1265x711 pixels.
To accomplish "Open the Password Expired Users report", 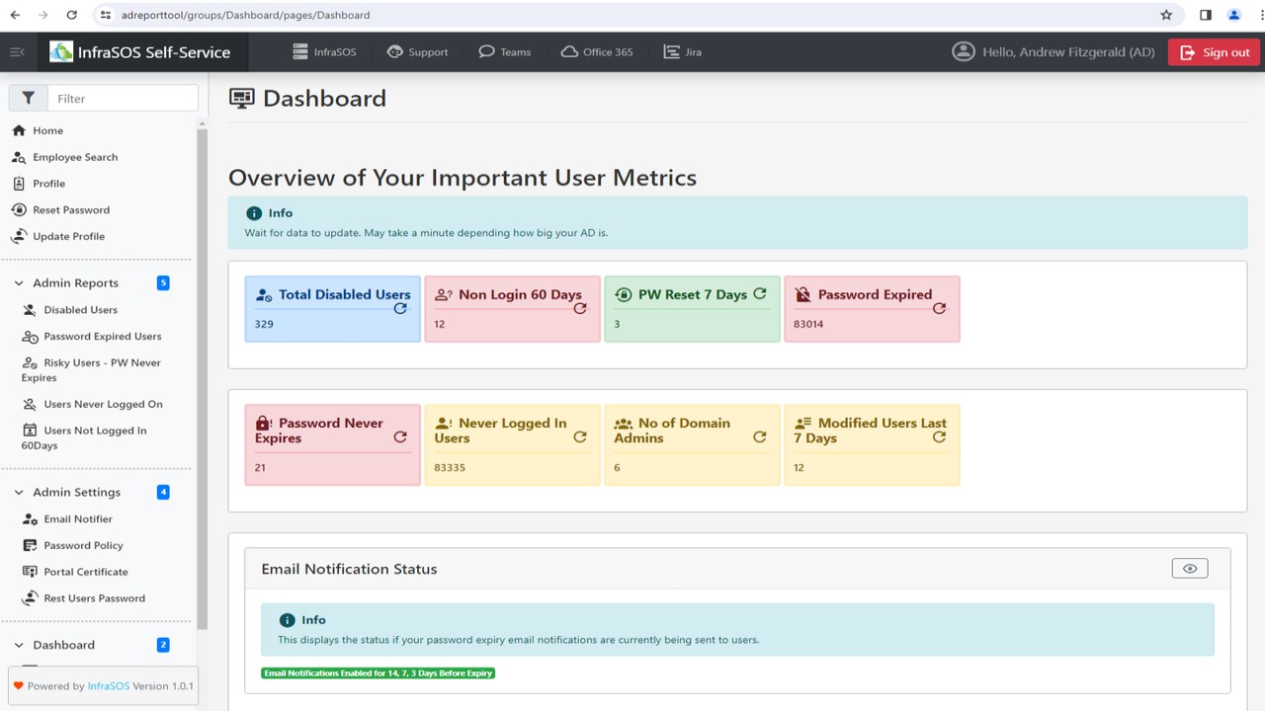I will click(102, 337).
